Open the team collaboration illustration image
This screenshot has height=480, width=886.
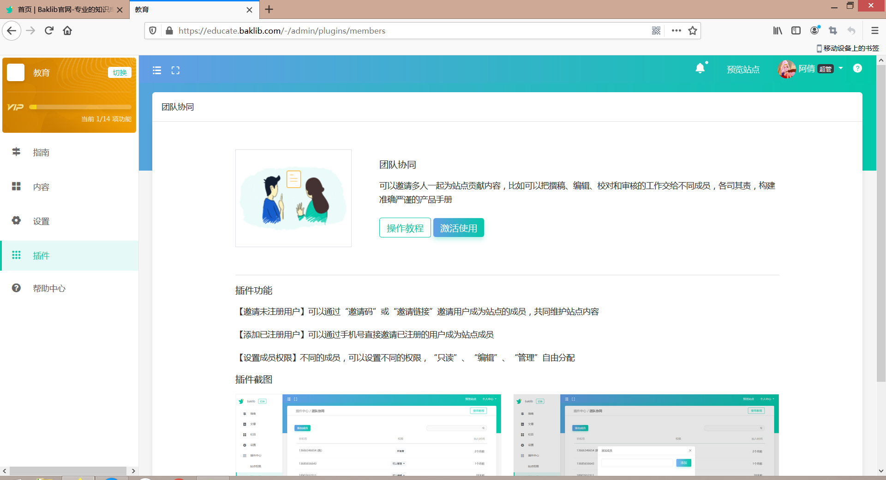(293, 198)
